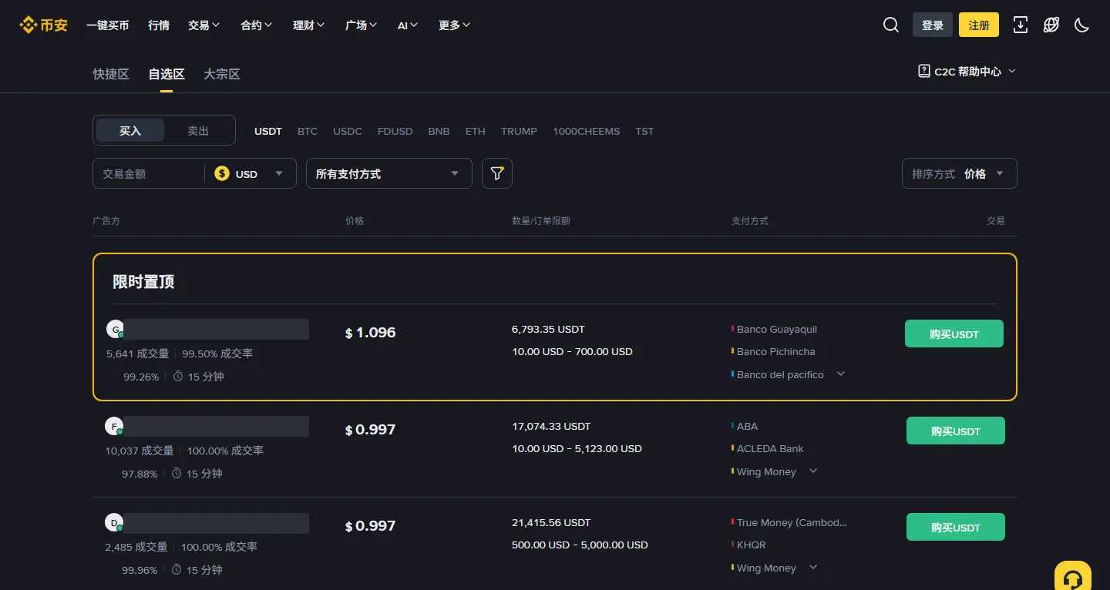
Task: Click the ABA payment label
Action: (747, 426)
